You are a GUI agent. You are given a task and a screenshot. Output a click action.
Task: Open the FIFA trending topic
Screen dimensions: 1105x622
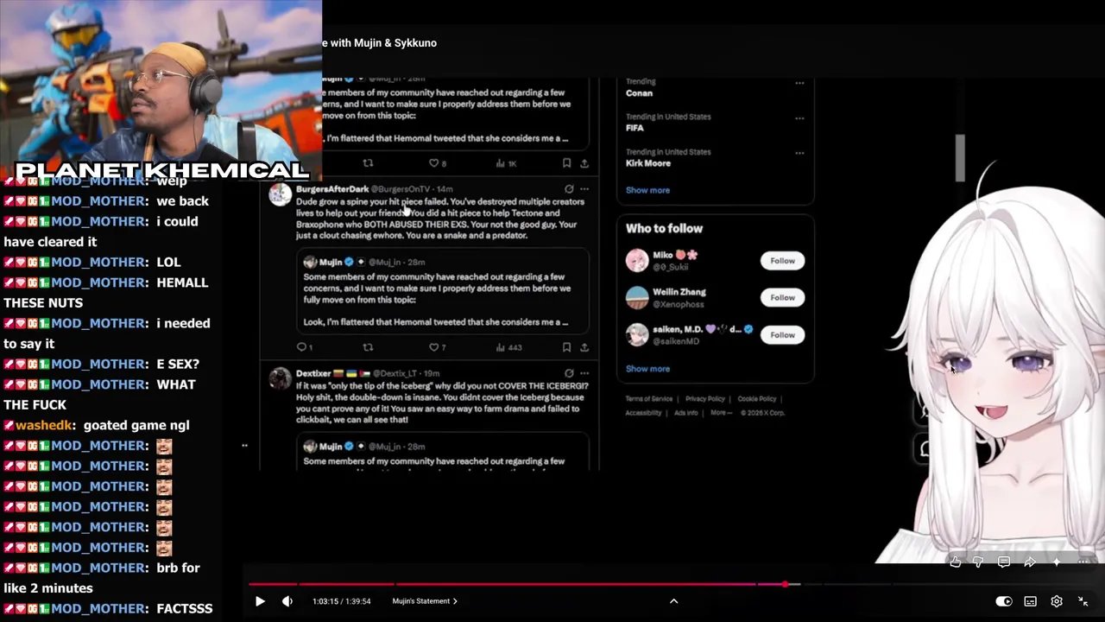point(635,128)
